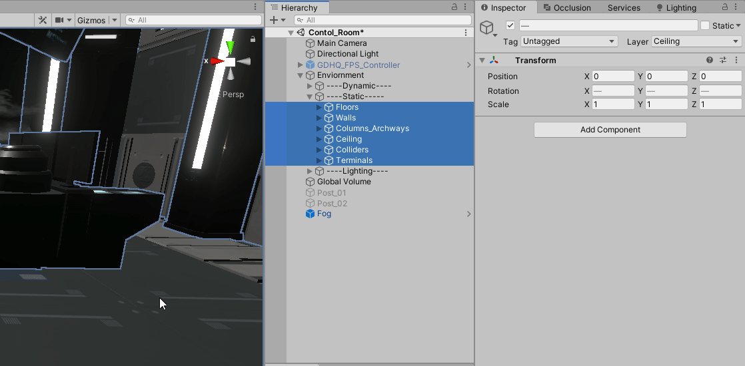745x366 pixels.
Task: Toggle the Static checkbox
Action: 705,26
